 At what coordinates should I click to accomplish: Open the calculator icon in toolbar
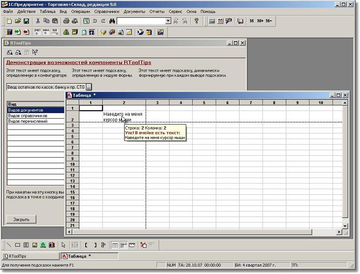coord(212,21)
